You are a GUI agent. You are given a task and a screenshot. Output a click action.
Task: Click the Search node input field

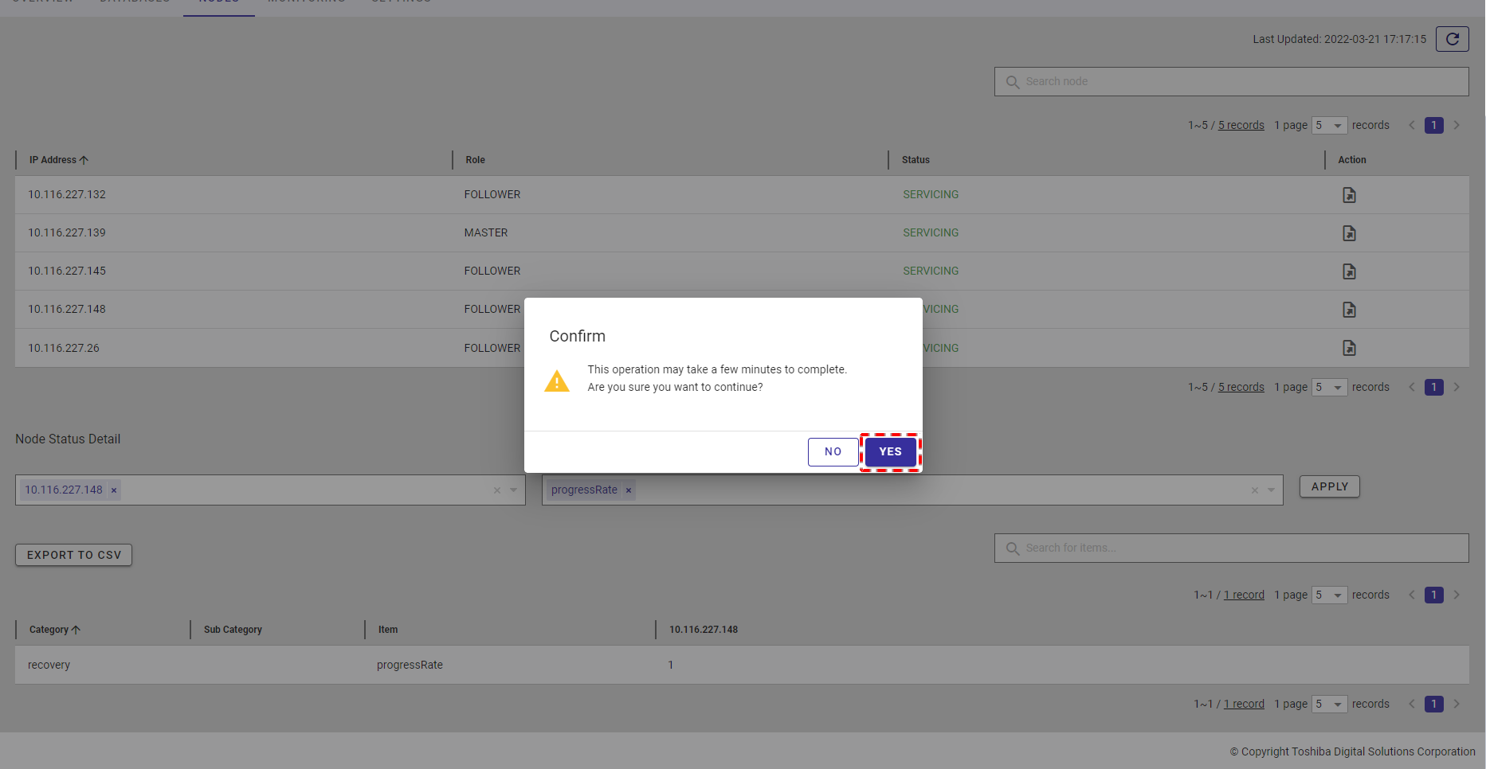pyautogui.click(x=1231, y=81)
